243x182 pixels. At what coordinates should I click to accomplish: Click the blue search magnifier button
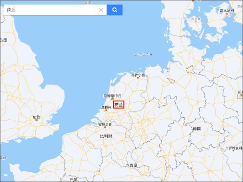pyautogui.click(x=114, y=10)
